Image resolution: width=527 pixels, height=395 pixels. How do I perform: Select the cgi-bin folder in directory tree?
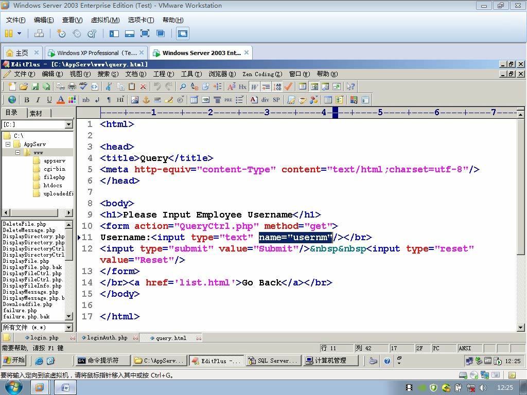(x=55, y=169)
